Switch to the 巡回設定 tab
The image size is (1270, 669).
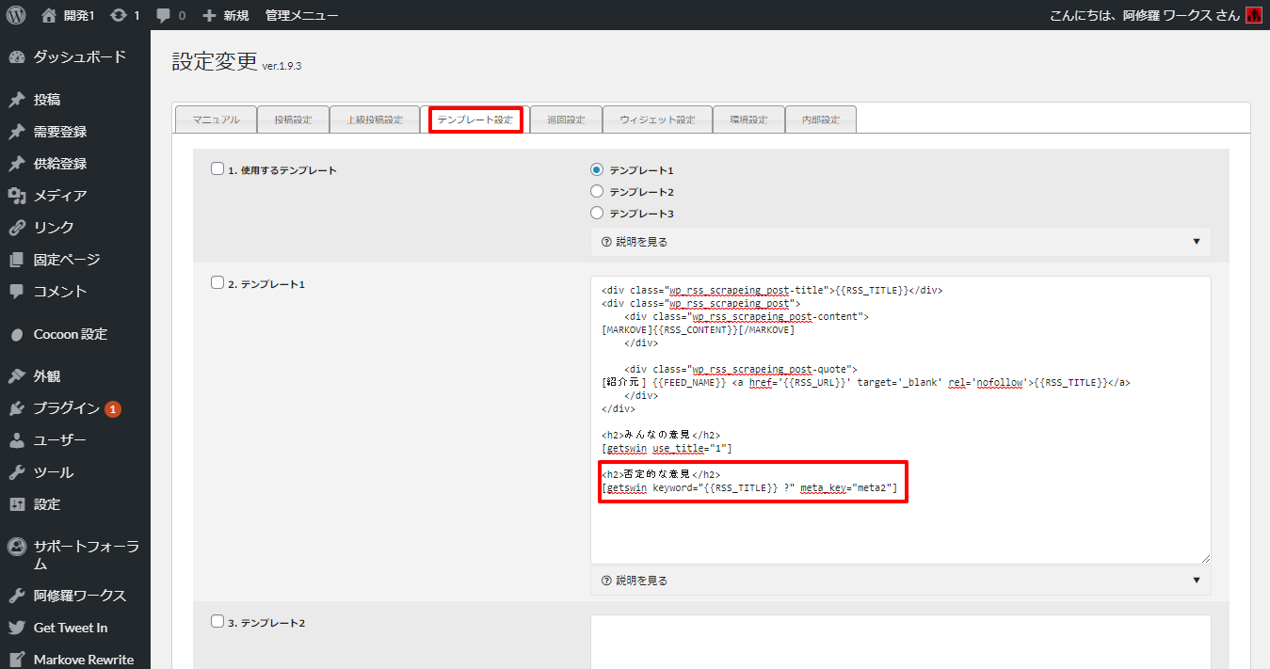(566, 119)
